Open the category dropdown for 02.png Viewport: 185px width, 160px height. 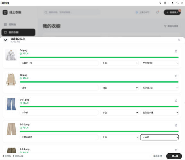pos(119,88)
